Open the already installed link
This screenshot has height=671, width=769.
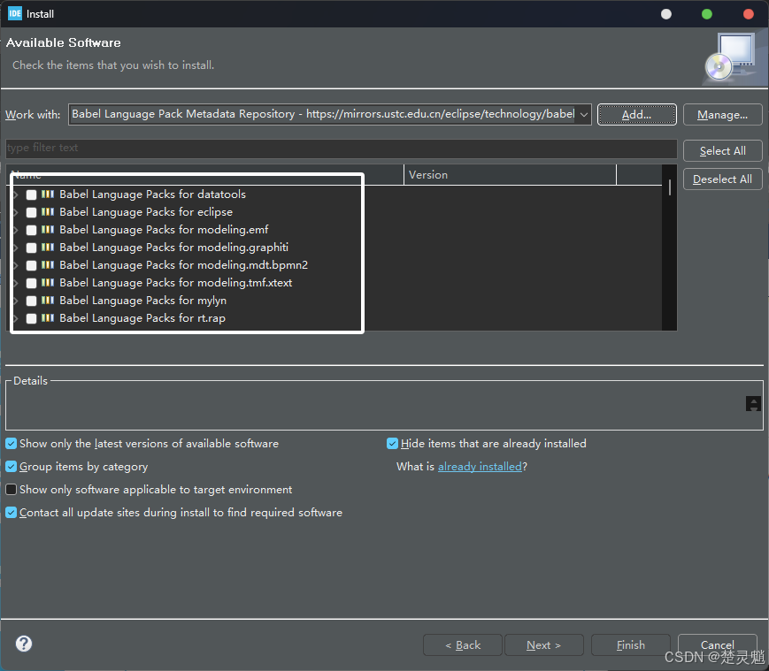tap(480, 466)
